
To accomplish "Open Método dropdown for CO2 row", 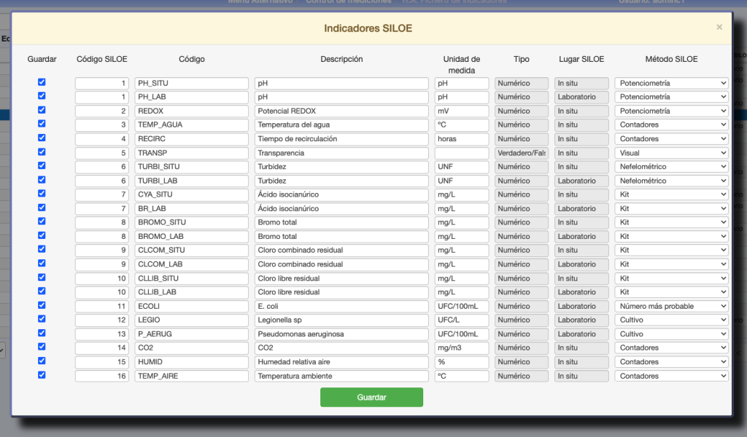I will pyautogui.click(x=671, y=347).
